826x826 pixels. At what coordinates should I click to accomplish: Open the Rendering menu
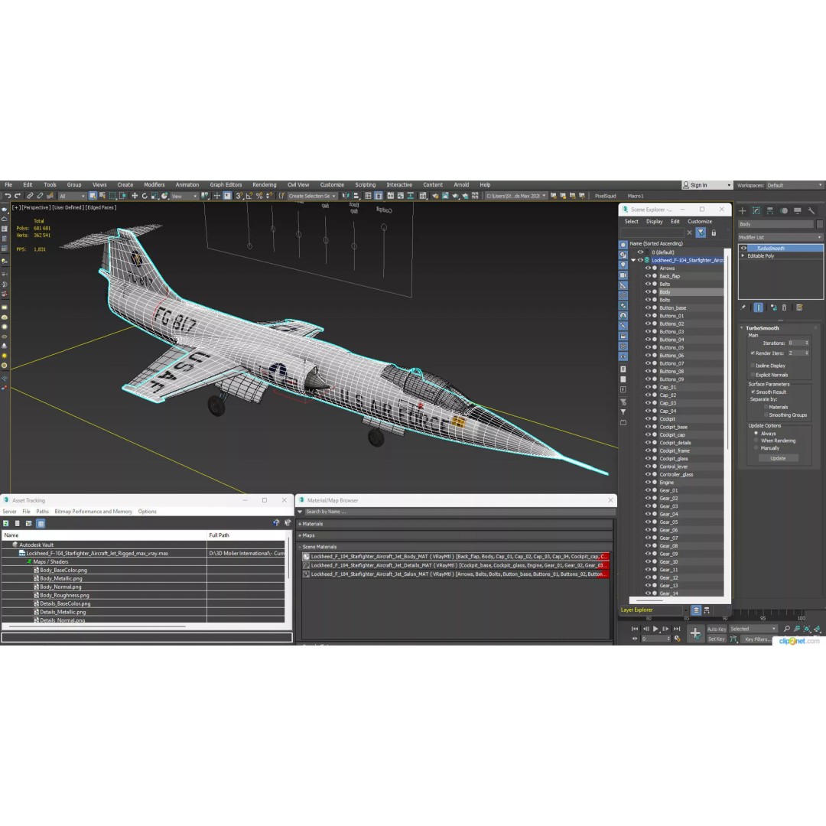(265, 185)
